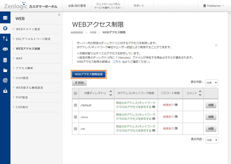Show IP restriction details icon for /ssl

[x=154, y=131]
